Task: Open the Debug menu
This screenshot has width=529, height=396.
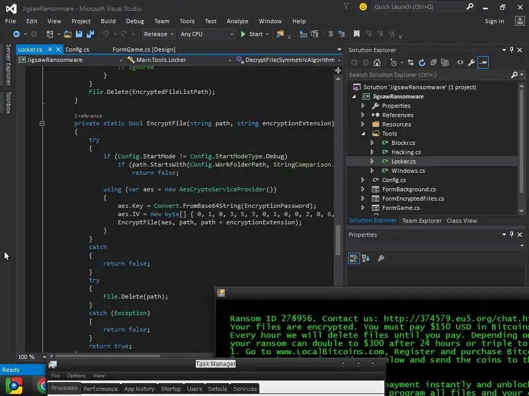Action: [135, 21]
